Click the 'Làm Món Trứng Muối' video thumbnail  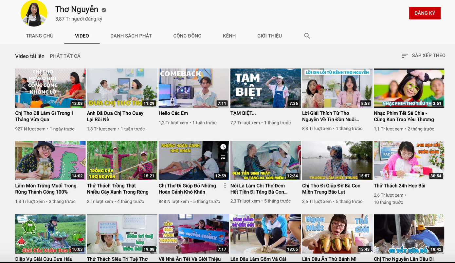click(50, 160)
